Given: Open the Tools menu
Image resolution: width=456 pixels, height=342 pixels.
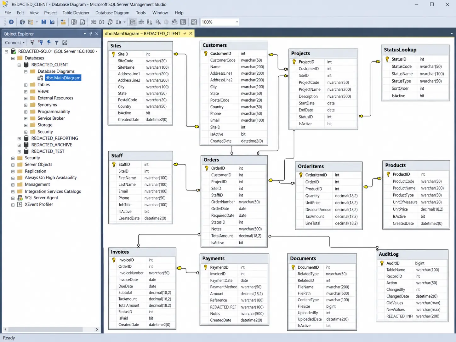Looking at the screenshot, I should click(141, 13).
